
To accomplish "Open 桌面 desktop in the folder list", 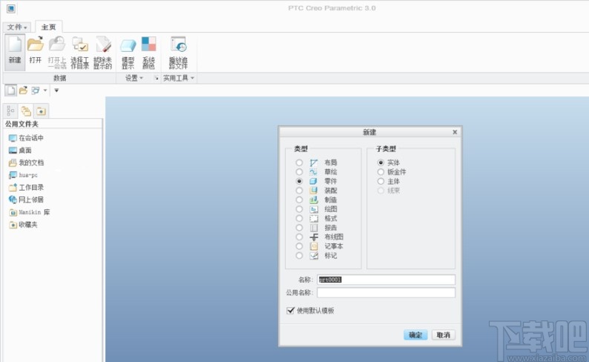I will (20, 151).
